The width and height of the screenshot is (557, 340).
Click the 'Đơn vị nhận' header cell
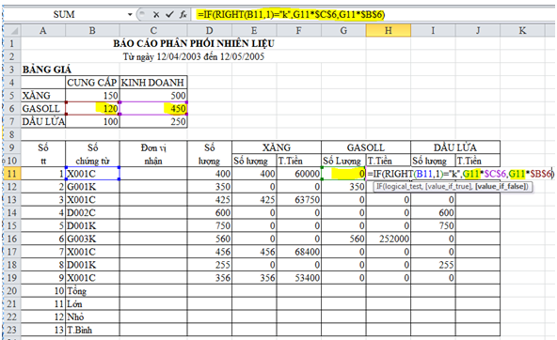coord(153,154)
